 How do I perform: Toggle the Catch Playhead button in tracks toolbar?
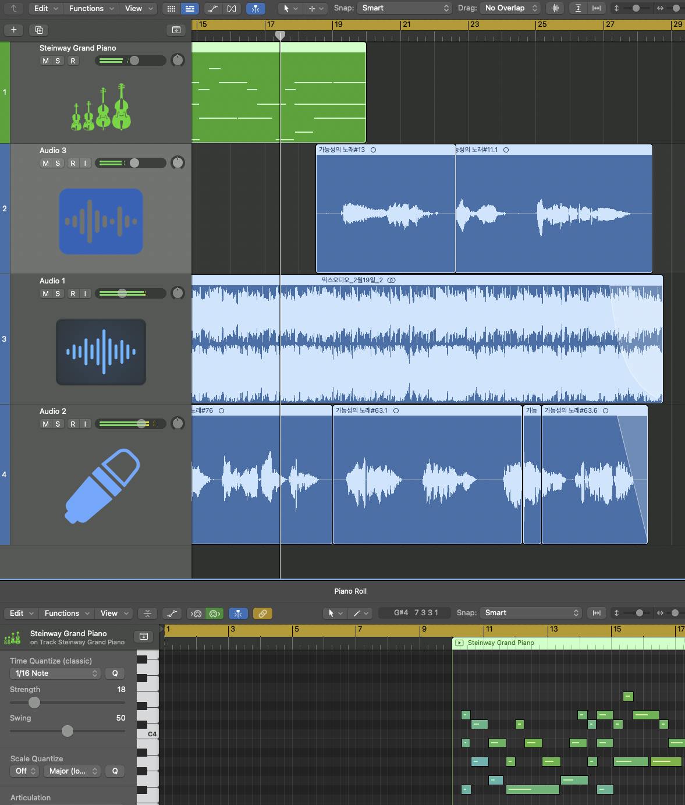(255, 8)
